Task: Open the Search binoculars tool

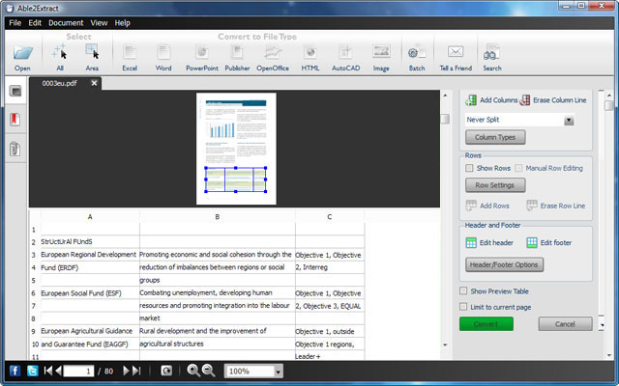Action: 492,52
